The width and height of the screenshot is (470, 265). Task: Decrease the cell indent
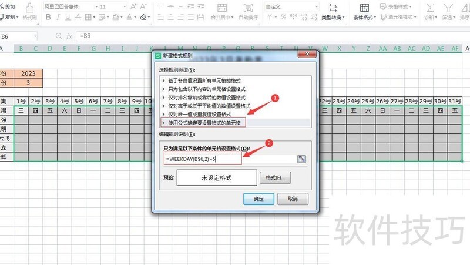pos(191,6)
